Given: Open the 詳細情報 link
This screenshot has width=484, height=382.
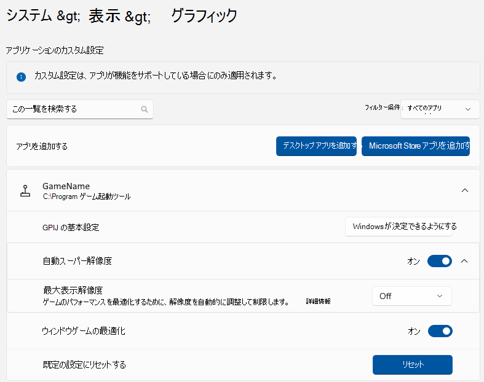Looking at the screenshot, I should pyautogui.click(x=318, y=302).
